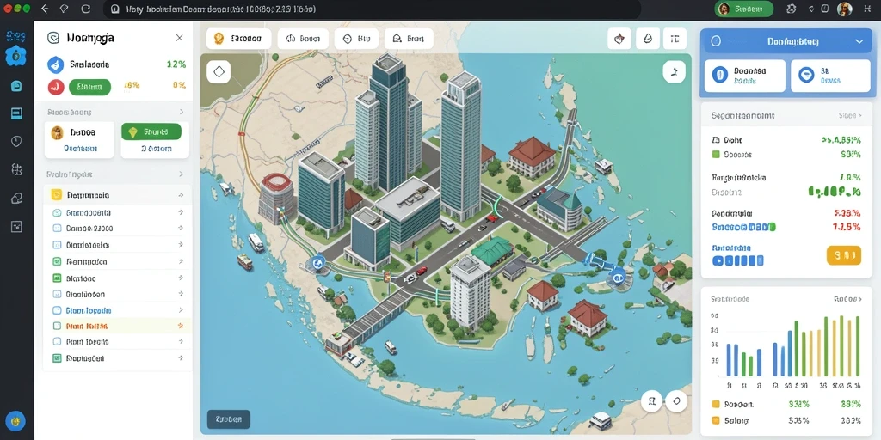Toggle checkbox on the row ending in 2:000

pos(56,229)
